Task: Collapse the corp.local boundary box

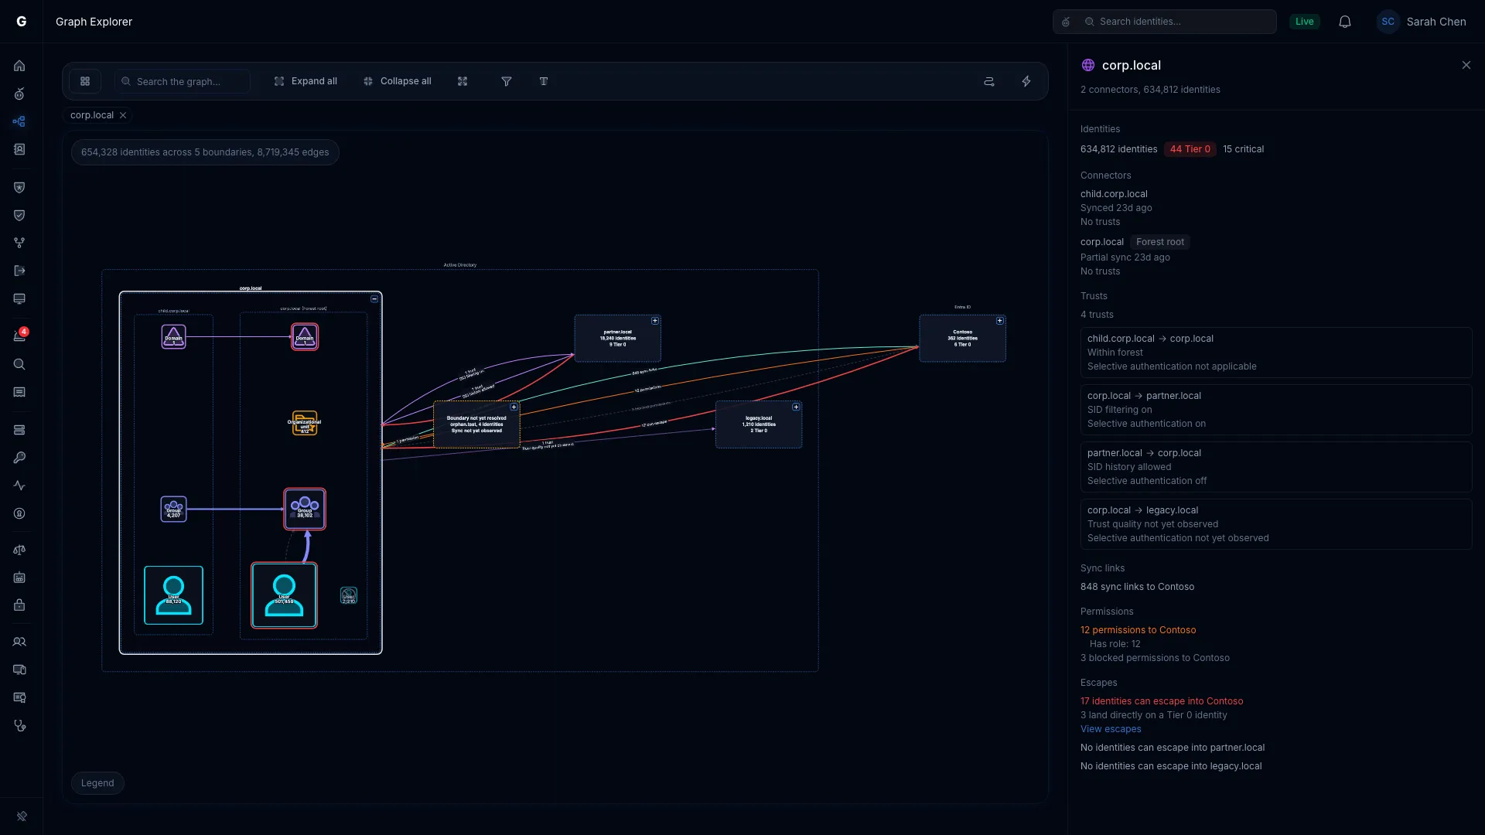Action: 374,298
